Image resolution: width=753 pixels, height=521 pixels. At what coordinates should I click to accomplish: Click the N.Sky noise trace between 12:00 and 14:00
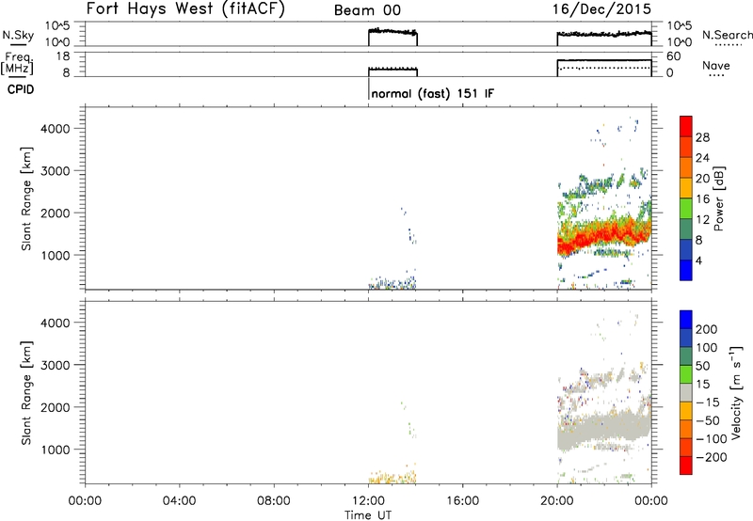[393, 32]
